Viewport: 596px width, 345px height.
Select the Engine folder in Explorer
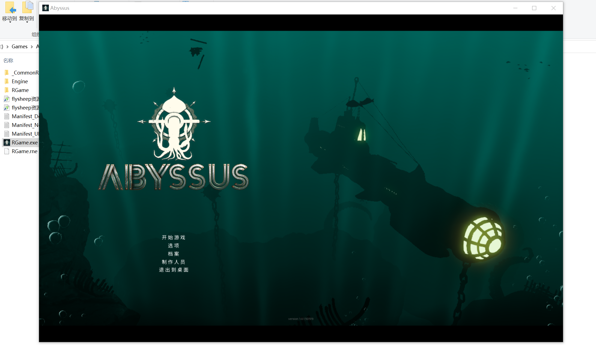tap(20, 81)
